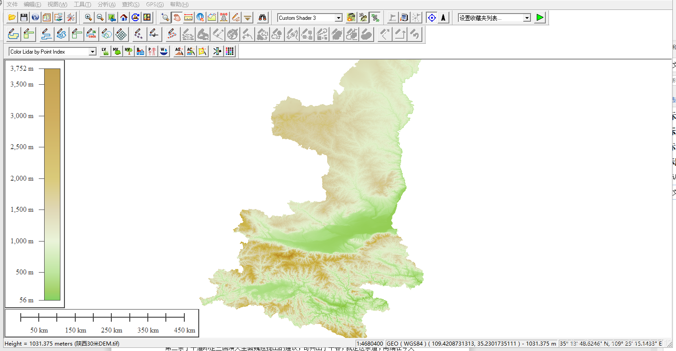Open the 分析(A) menu
Viewport: 676px width, 351px height.
[x=107, y=4]
